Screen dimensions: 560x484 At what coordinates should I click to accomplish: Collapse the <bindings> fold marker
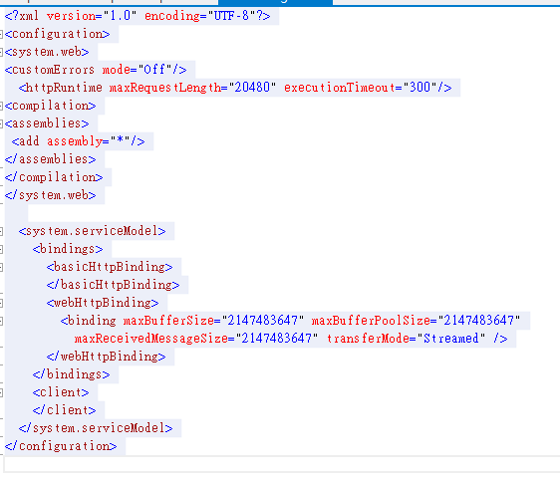coord(1,249)
